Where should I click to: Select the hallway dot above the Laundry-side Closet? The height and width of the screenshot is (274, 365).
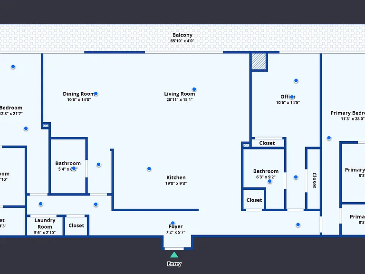[96, 205]
